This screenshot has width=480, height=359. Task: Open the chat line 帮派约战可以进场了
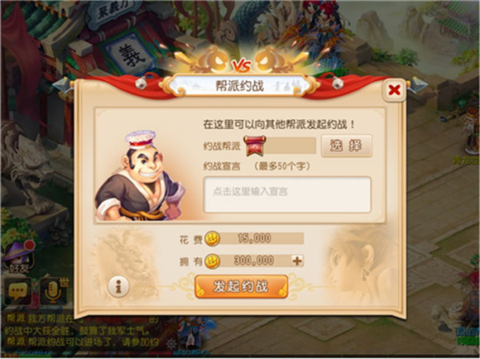[83, 342]
